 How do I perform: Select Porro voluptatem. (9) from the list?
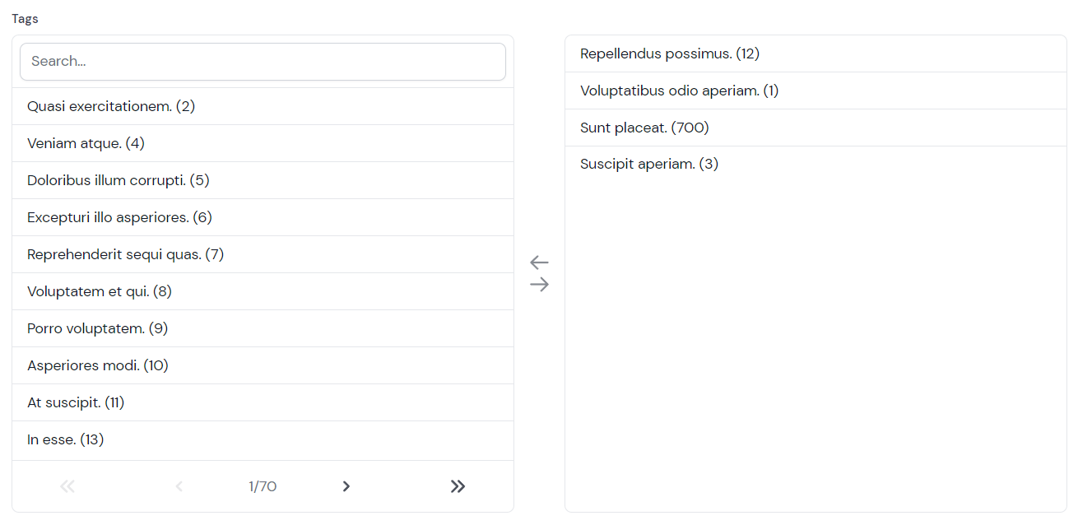click(97, 328)
